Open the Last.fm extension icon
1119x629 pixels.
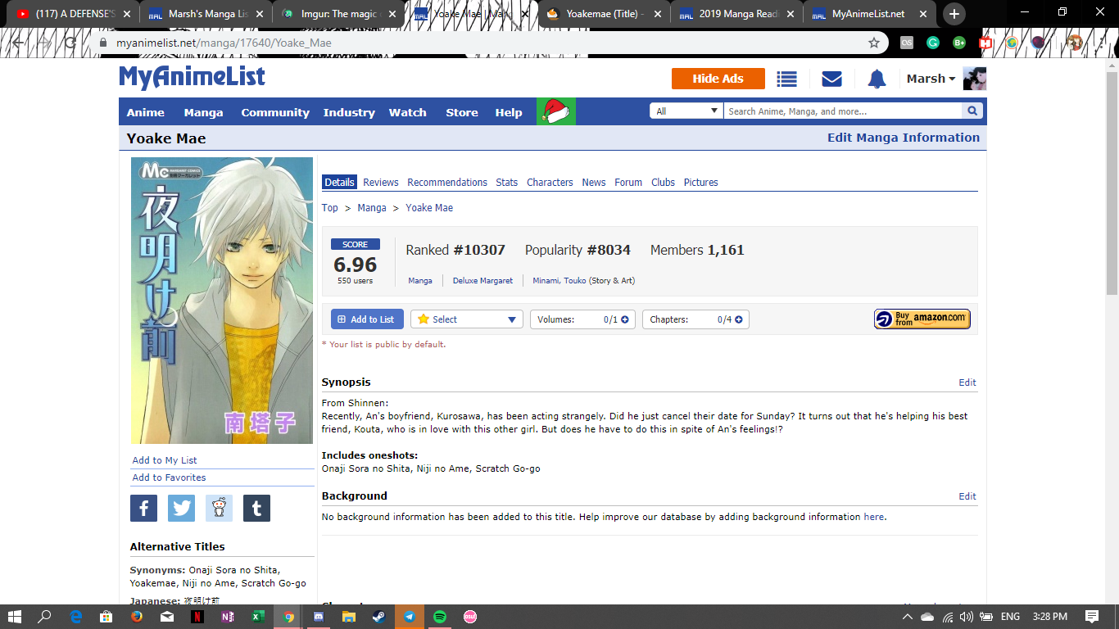coord(907,43)
